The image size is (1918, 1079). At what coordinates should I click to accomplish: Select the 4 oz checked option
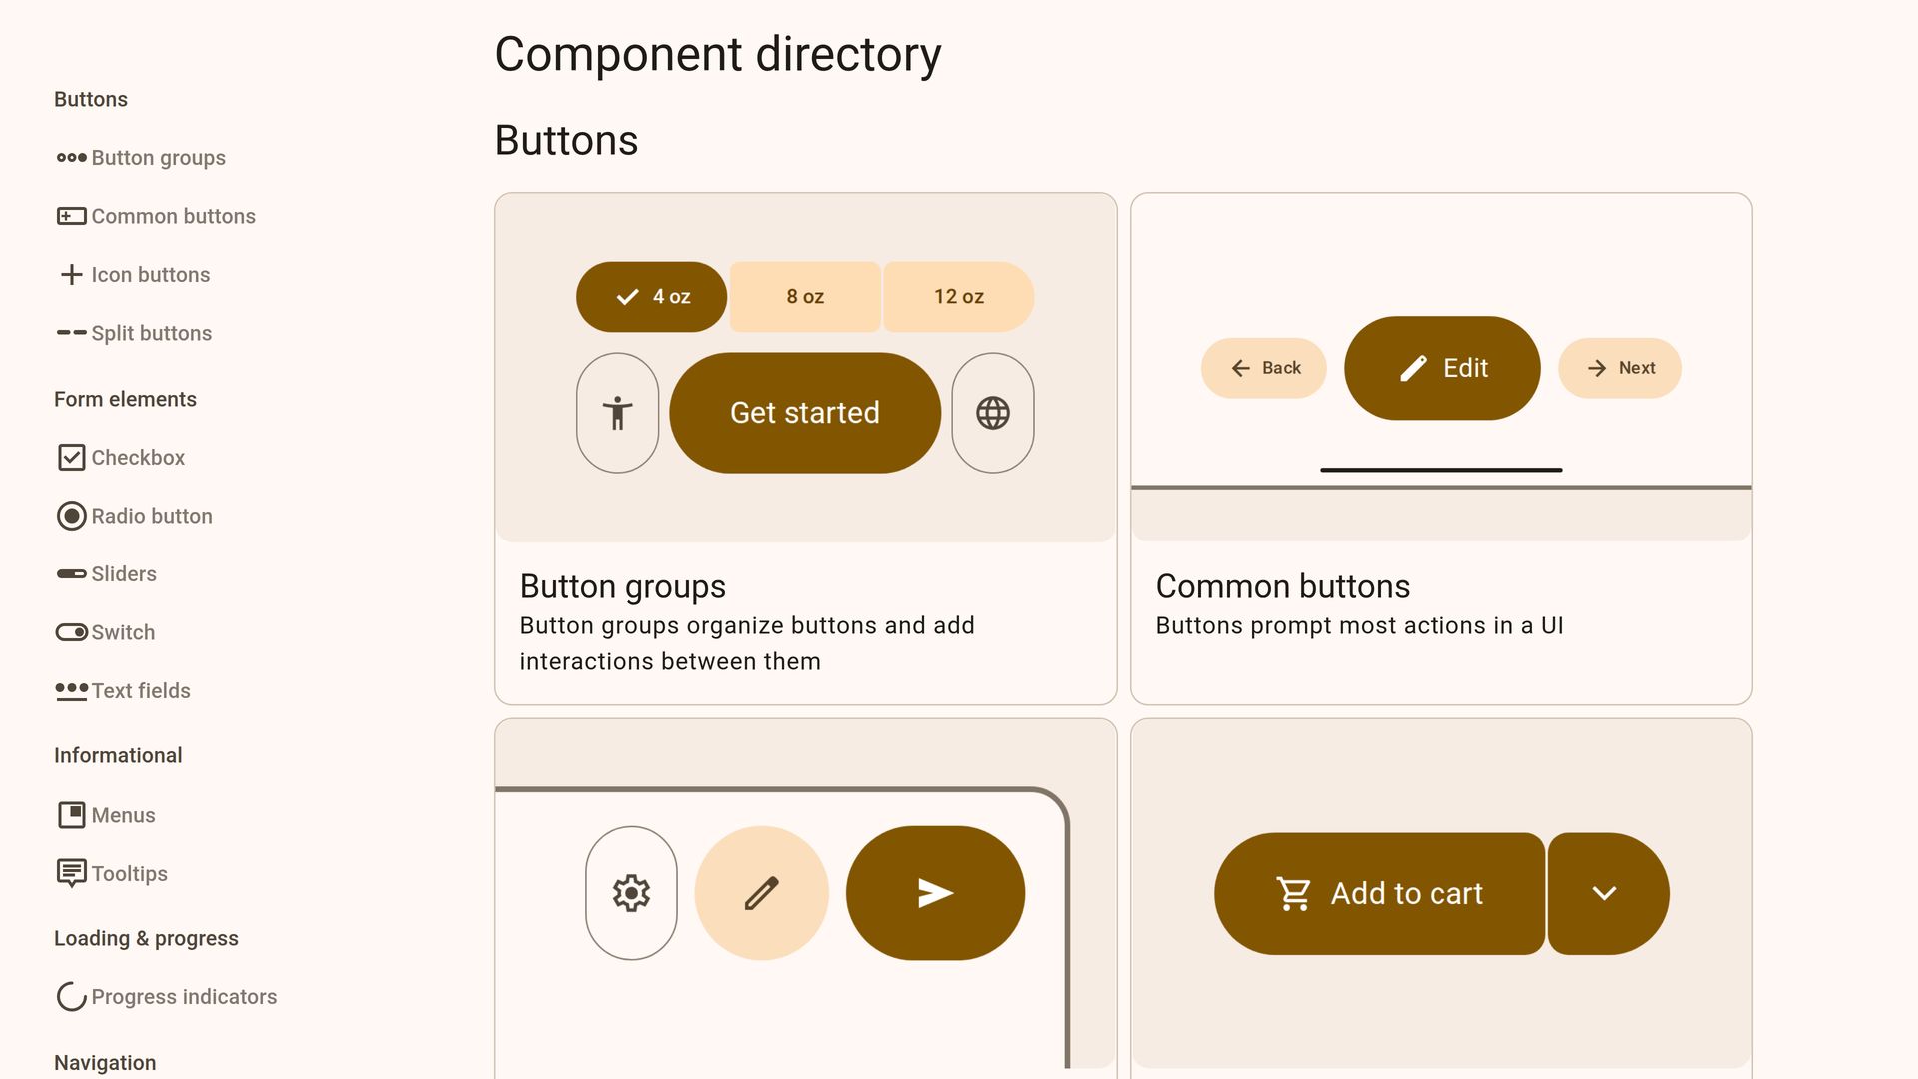[x=651, y=297]
